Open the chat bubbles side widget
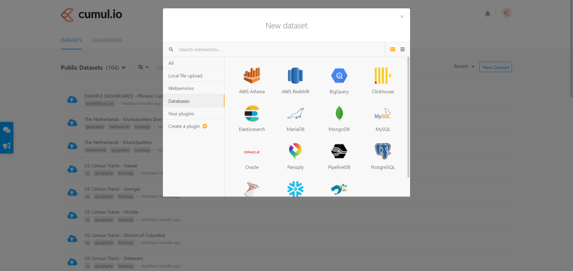The width and height of the screenshot is (573, 271). pyautogui.click(x=7, y=130)
